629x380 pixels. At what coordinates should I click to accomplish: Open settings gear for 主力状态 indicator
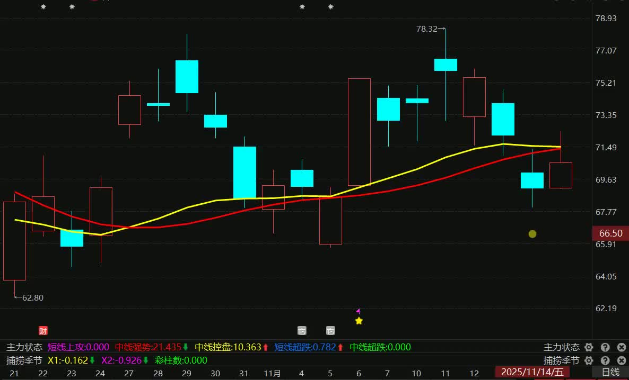[x=588, y=348]
